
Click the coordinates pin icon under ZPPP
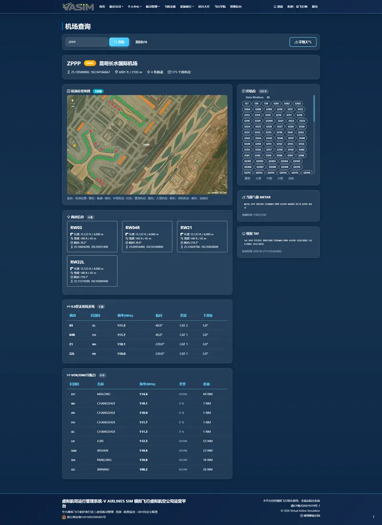(x=69, y=72)
